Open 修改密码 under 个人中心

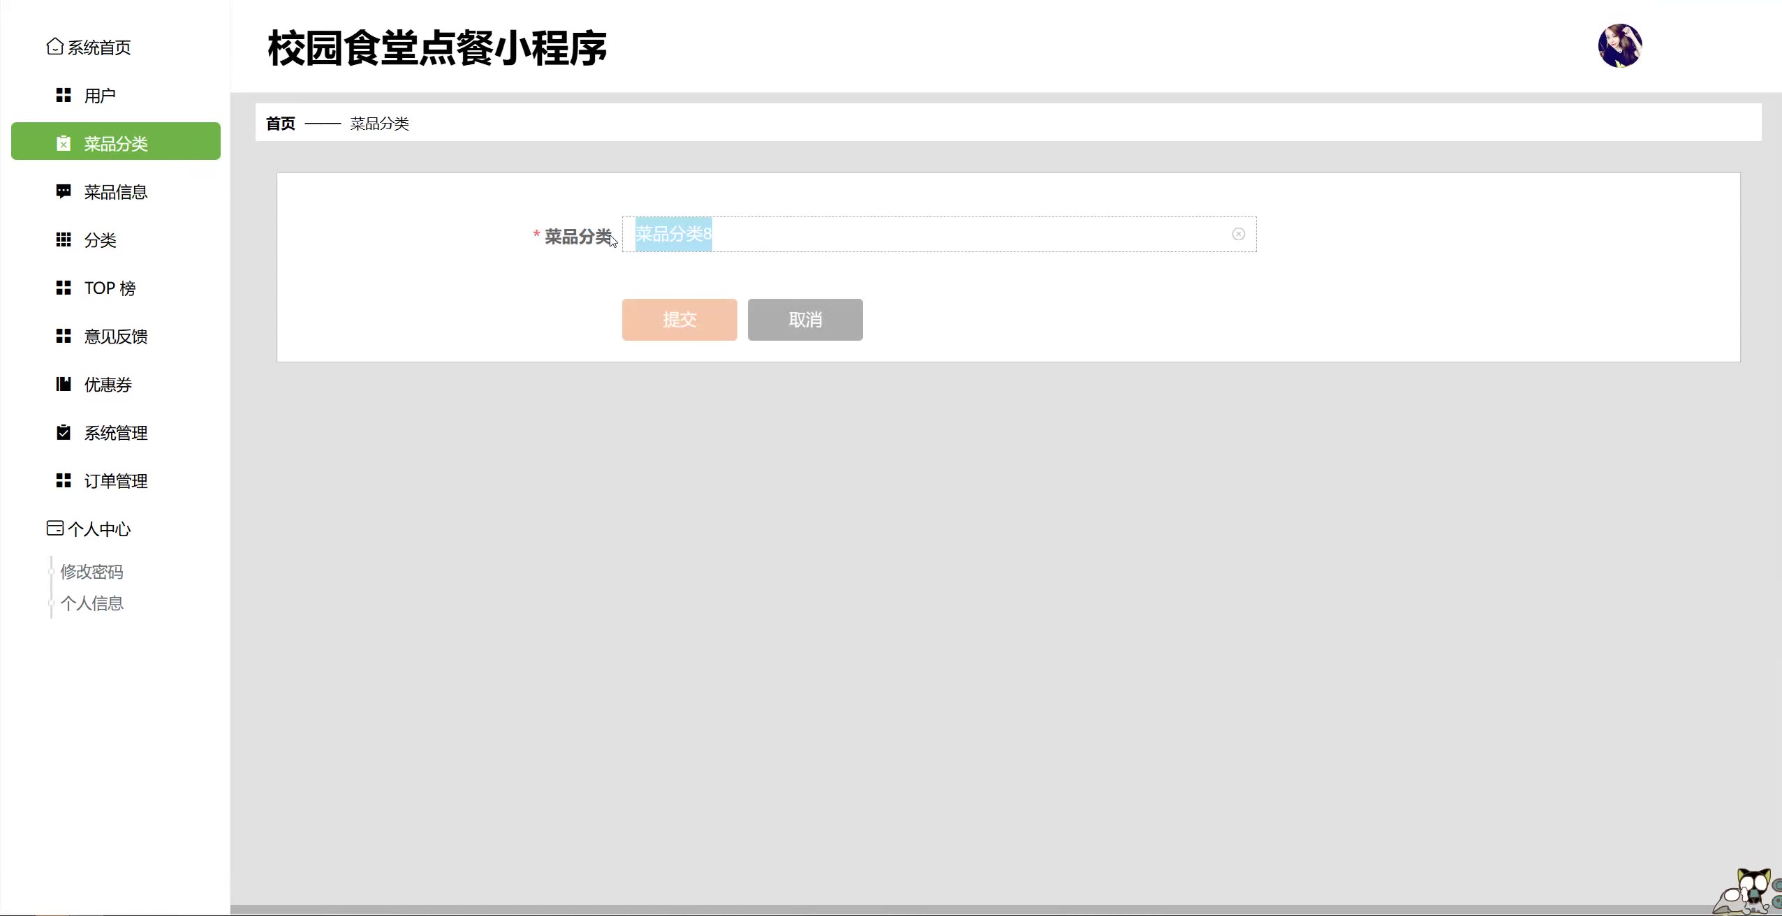pos(91,572)
